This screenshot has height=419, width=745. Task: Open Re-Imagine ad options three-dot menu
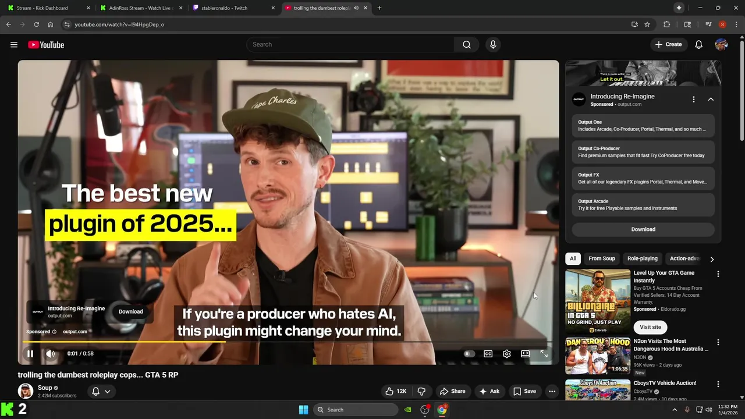[693, 100]
